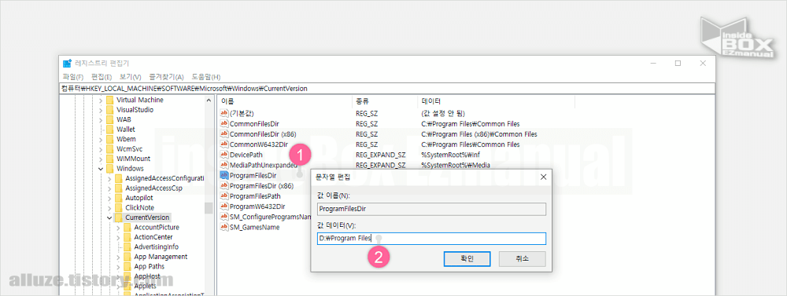Screen dimensions: 787x296
Task: Expand the Wbem tree node
Action: click(x=101, y=139)
